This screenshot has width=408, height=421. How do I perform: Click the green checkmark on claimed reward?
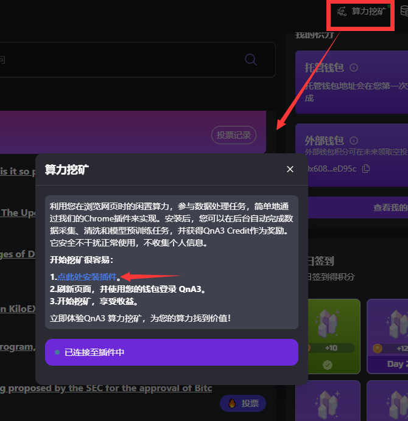coord(328,365)
